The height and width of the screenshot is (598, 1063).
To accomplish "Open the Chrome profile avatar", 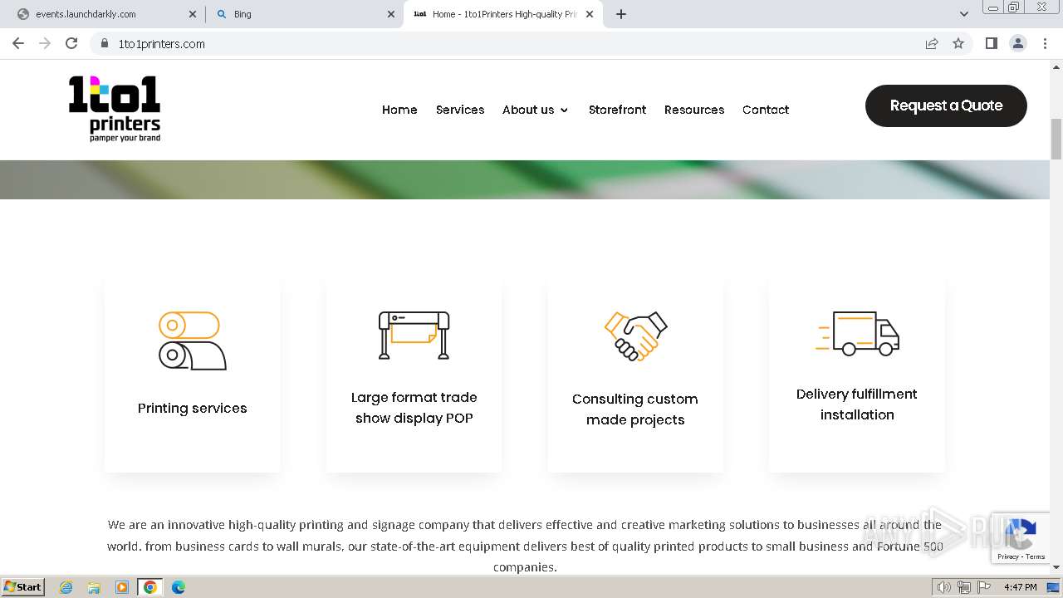I will pyautogui.click(x=1018, y=43).
